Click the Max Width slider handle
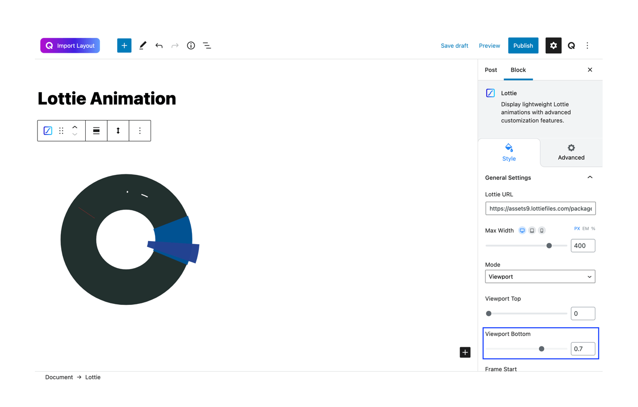The height and width of the screenshot is (407, 638). [x=549, y=246]
